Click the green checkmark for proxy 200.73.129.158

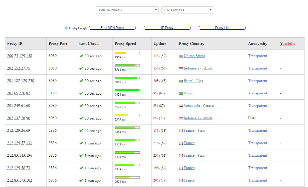81,56
